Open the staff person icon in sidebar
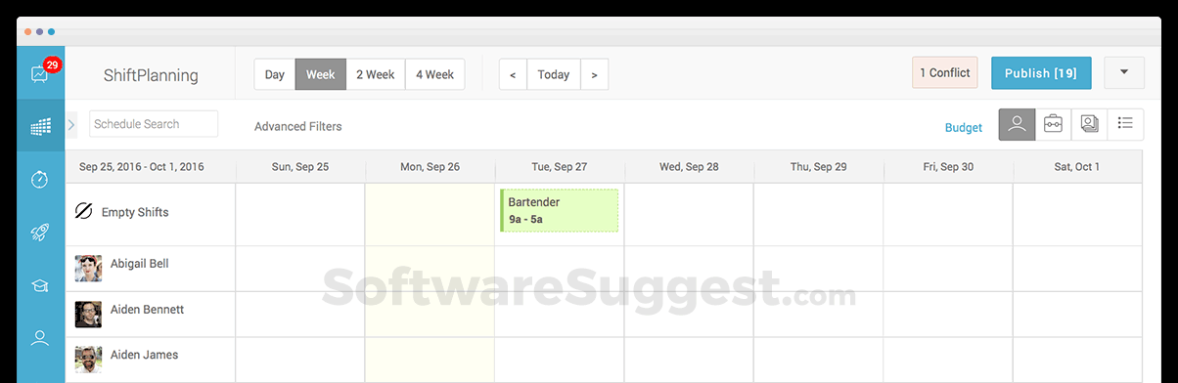Screen dimensions: 1178x383 (40, 338)
